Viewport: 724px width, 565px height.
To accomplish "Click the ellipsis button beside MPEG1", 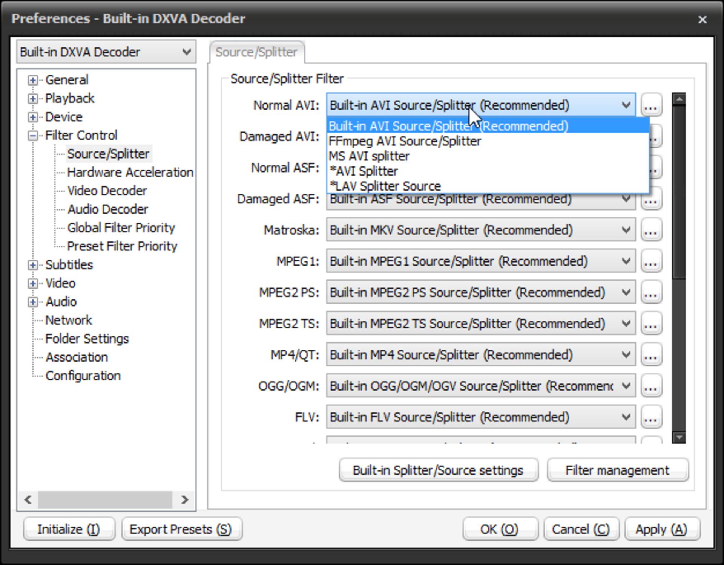I will tap(651, 261).
